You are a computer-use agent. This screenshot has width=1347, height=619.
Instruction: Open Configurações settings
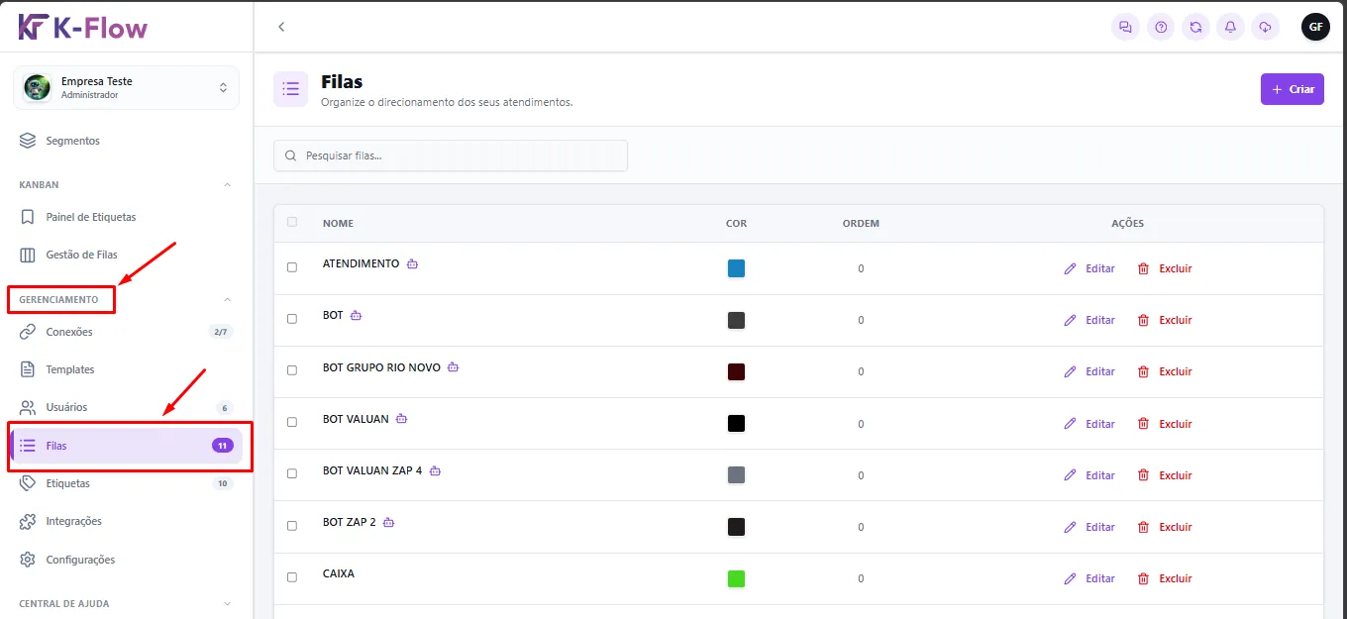[x=127, y=560]
